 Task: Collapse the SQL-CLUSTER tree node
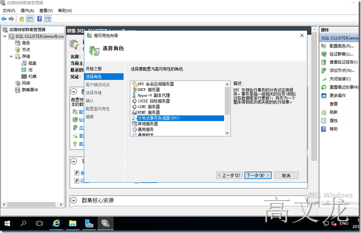coord(5,36)
